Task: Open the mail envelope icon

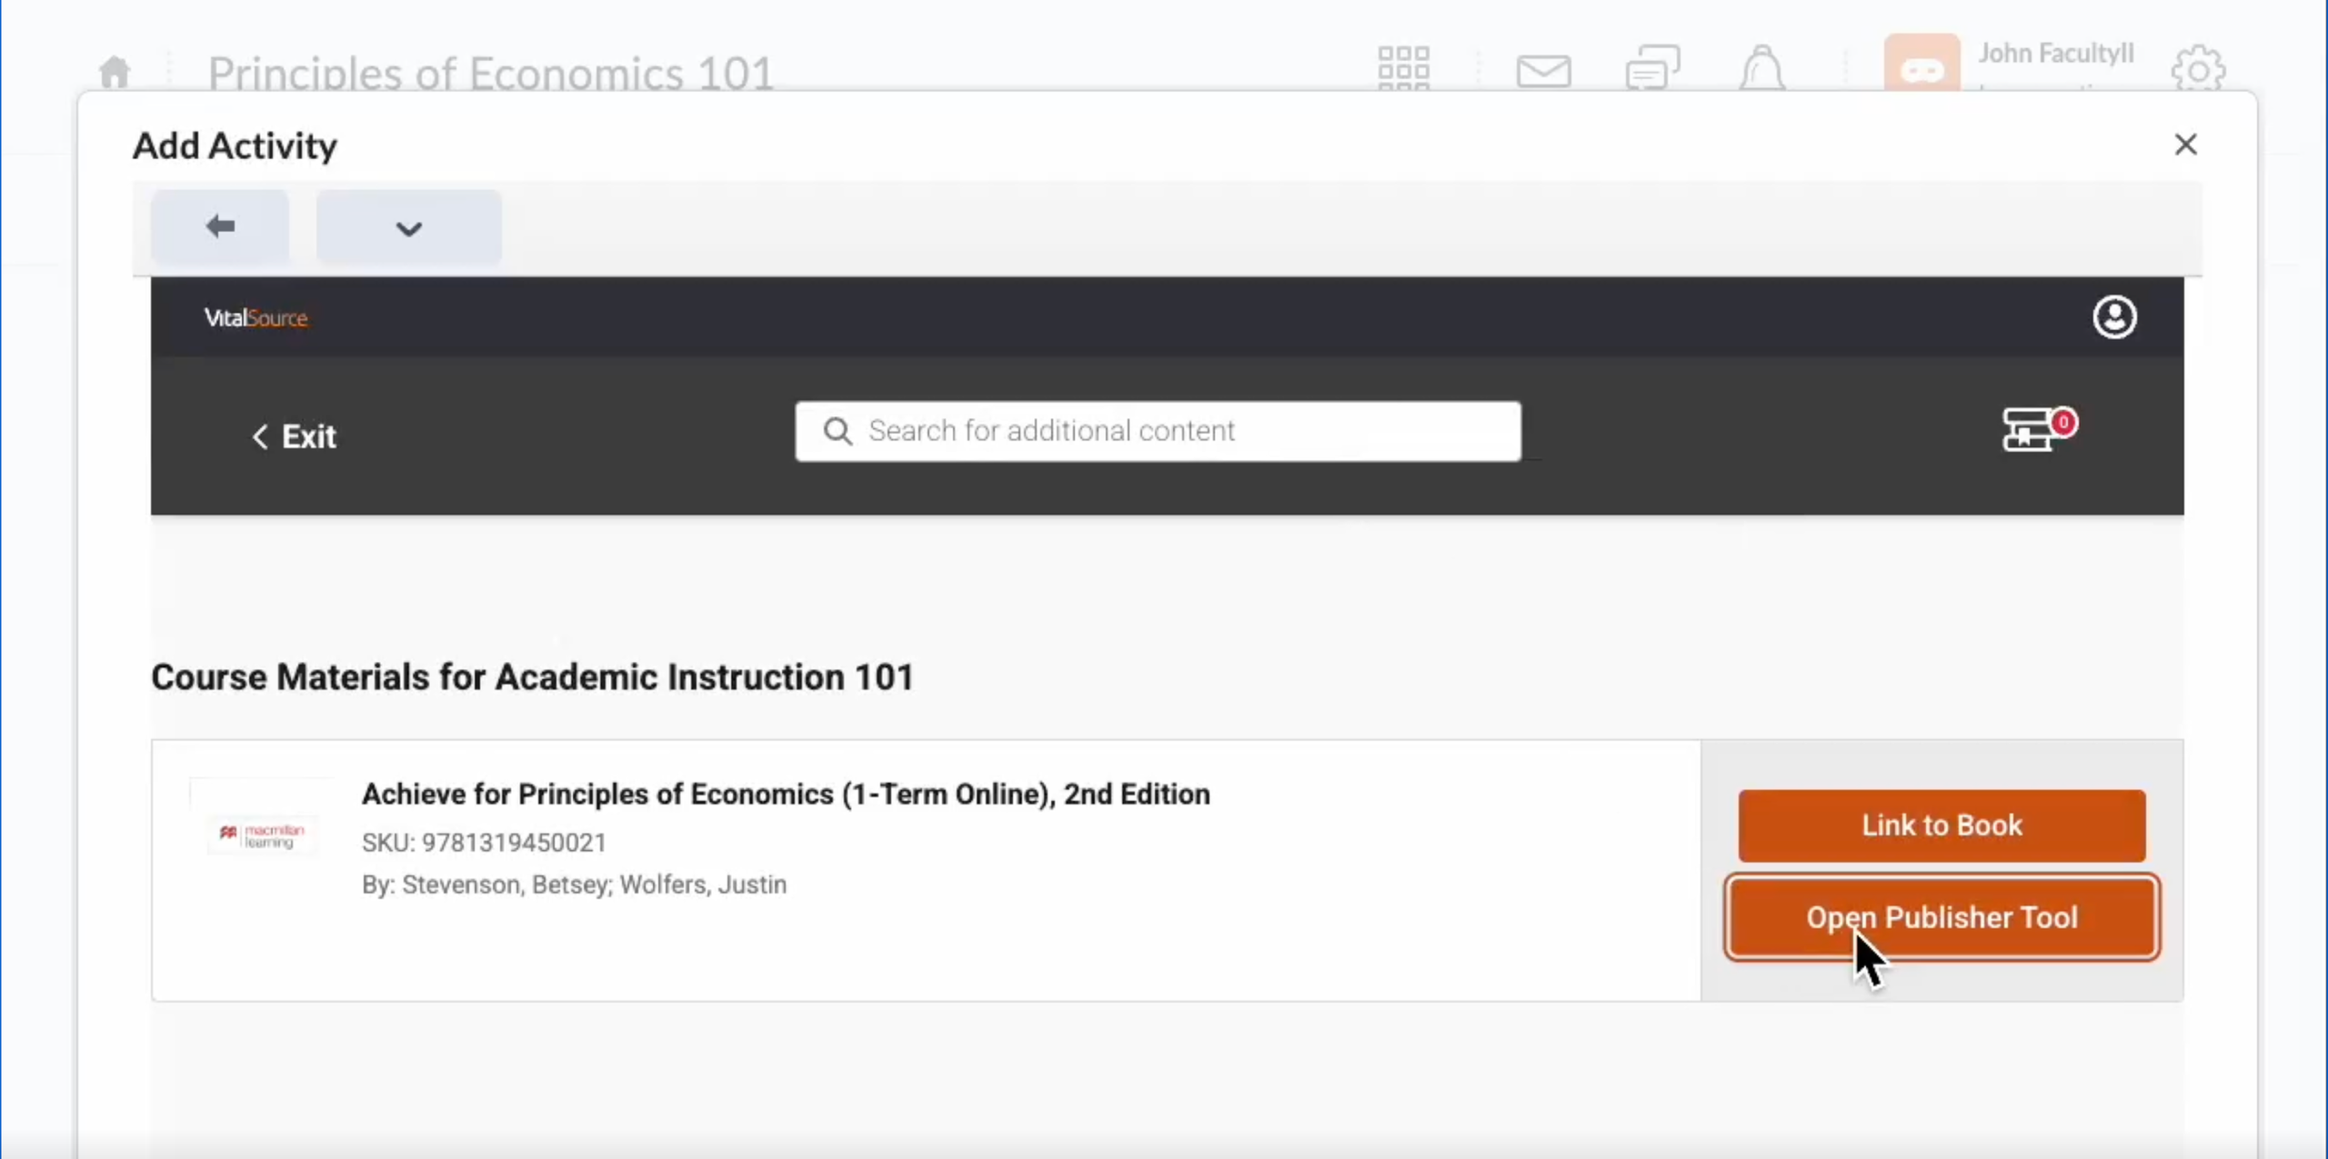Action: tap(1543, 71)
